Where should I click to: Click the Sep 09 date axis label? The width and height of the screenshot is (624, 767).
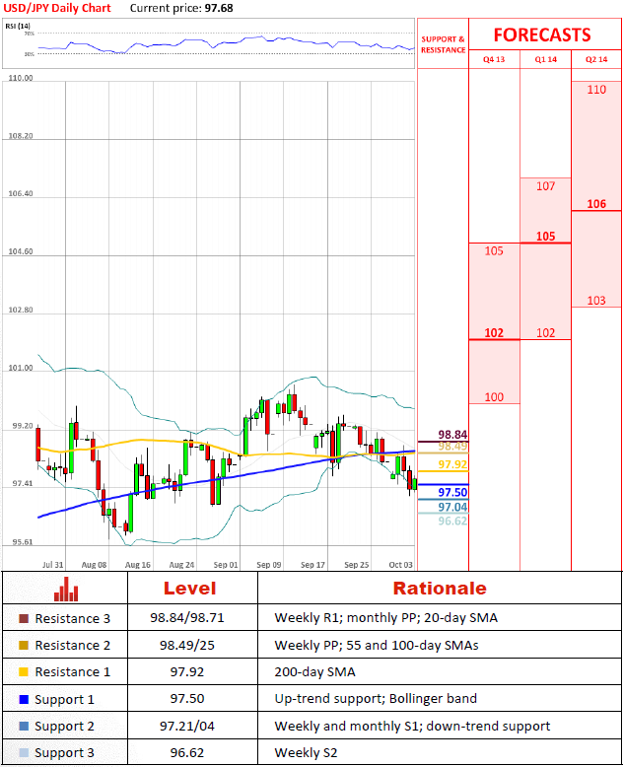coord(269,565)
